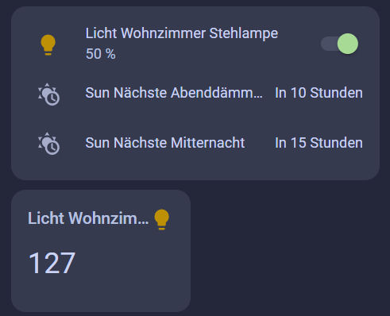Image resolution: width=390 pixels, height=316 pixels.
Task: Toggle the Licht Wohnzimmer Stehlampe switch off
Action: tap(339, 44)
